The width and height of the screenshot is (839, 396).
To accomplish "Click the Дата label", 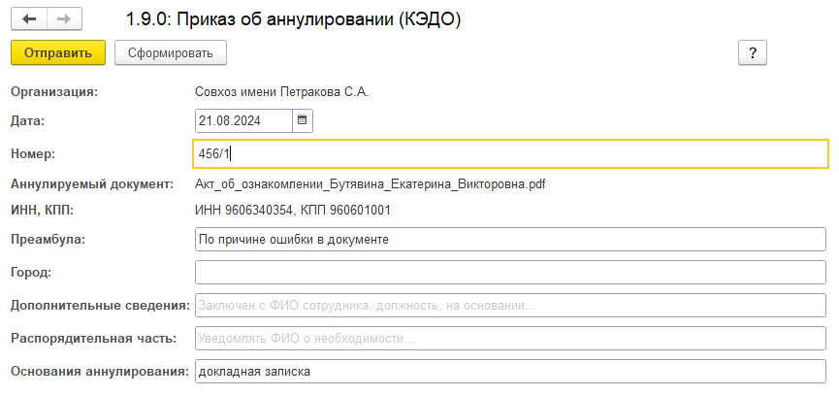I will tap(28, 120).
